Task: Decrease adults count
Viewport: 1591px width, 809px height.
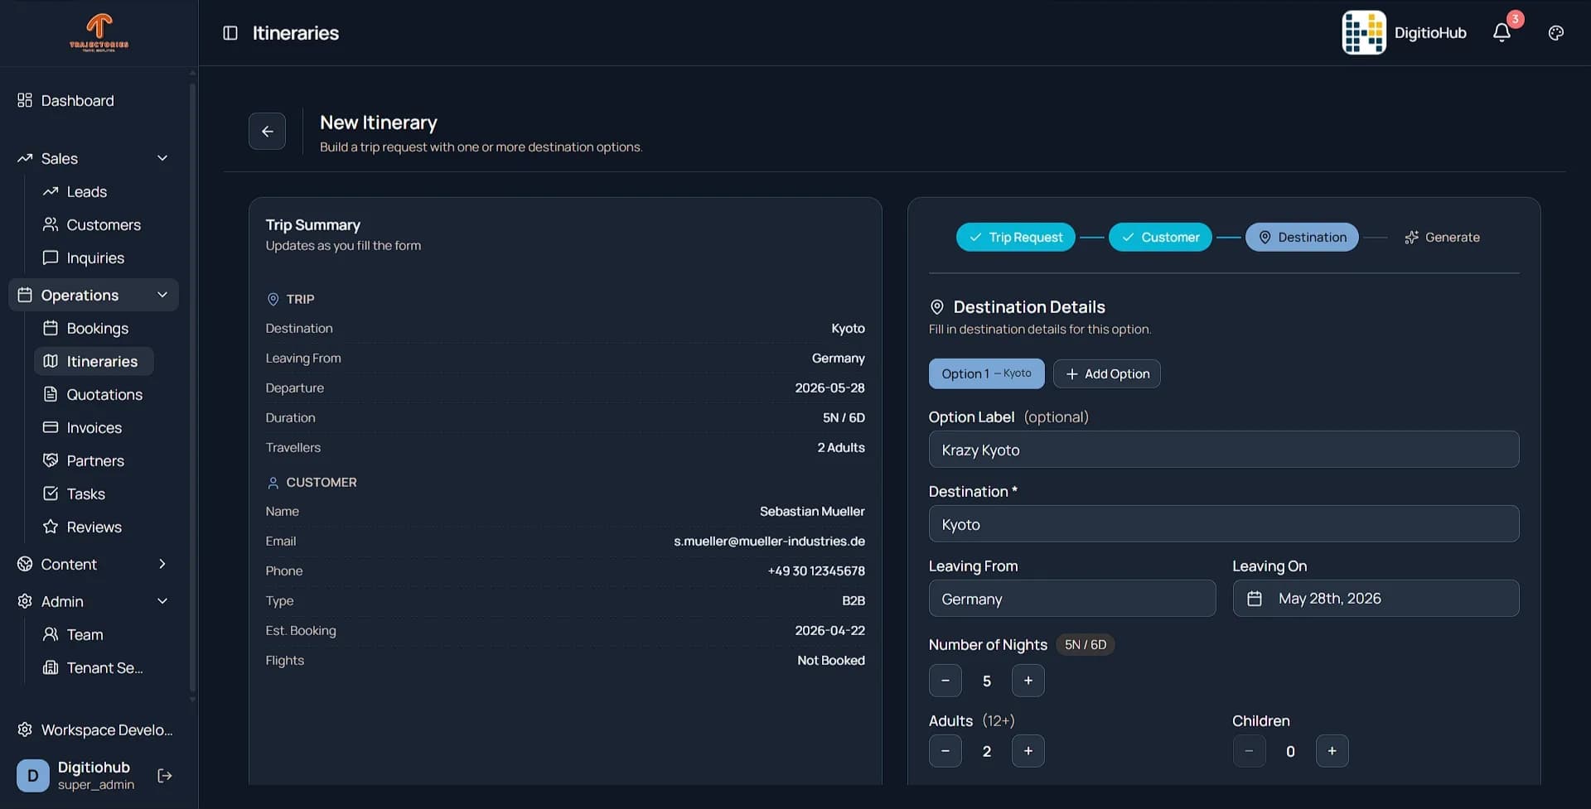Action: pos(945,751)
